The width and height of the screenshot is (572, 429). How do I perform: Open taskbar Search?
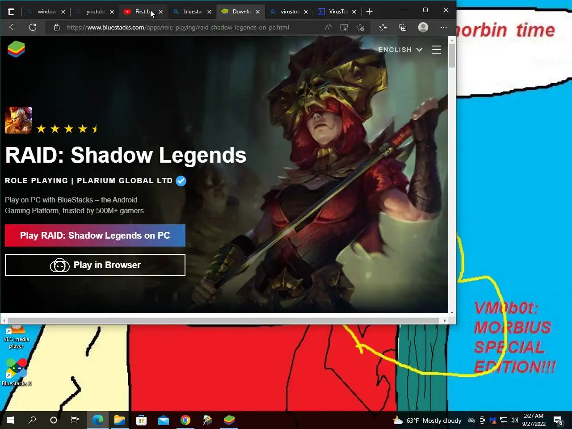pos(32,420)
